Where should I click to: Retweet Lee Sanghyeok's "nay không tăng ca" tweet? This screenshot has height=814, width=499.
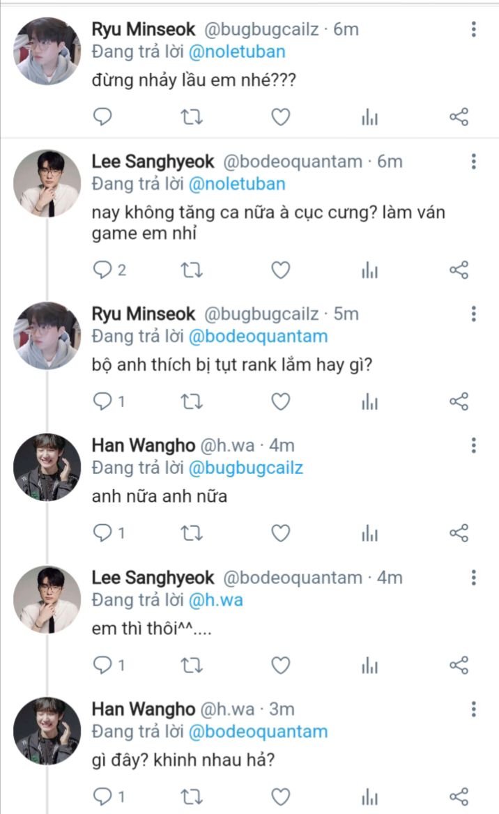192,270
